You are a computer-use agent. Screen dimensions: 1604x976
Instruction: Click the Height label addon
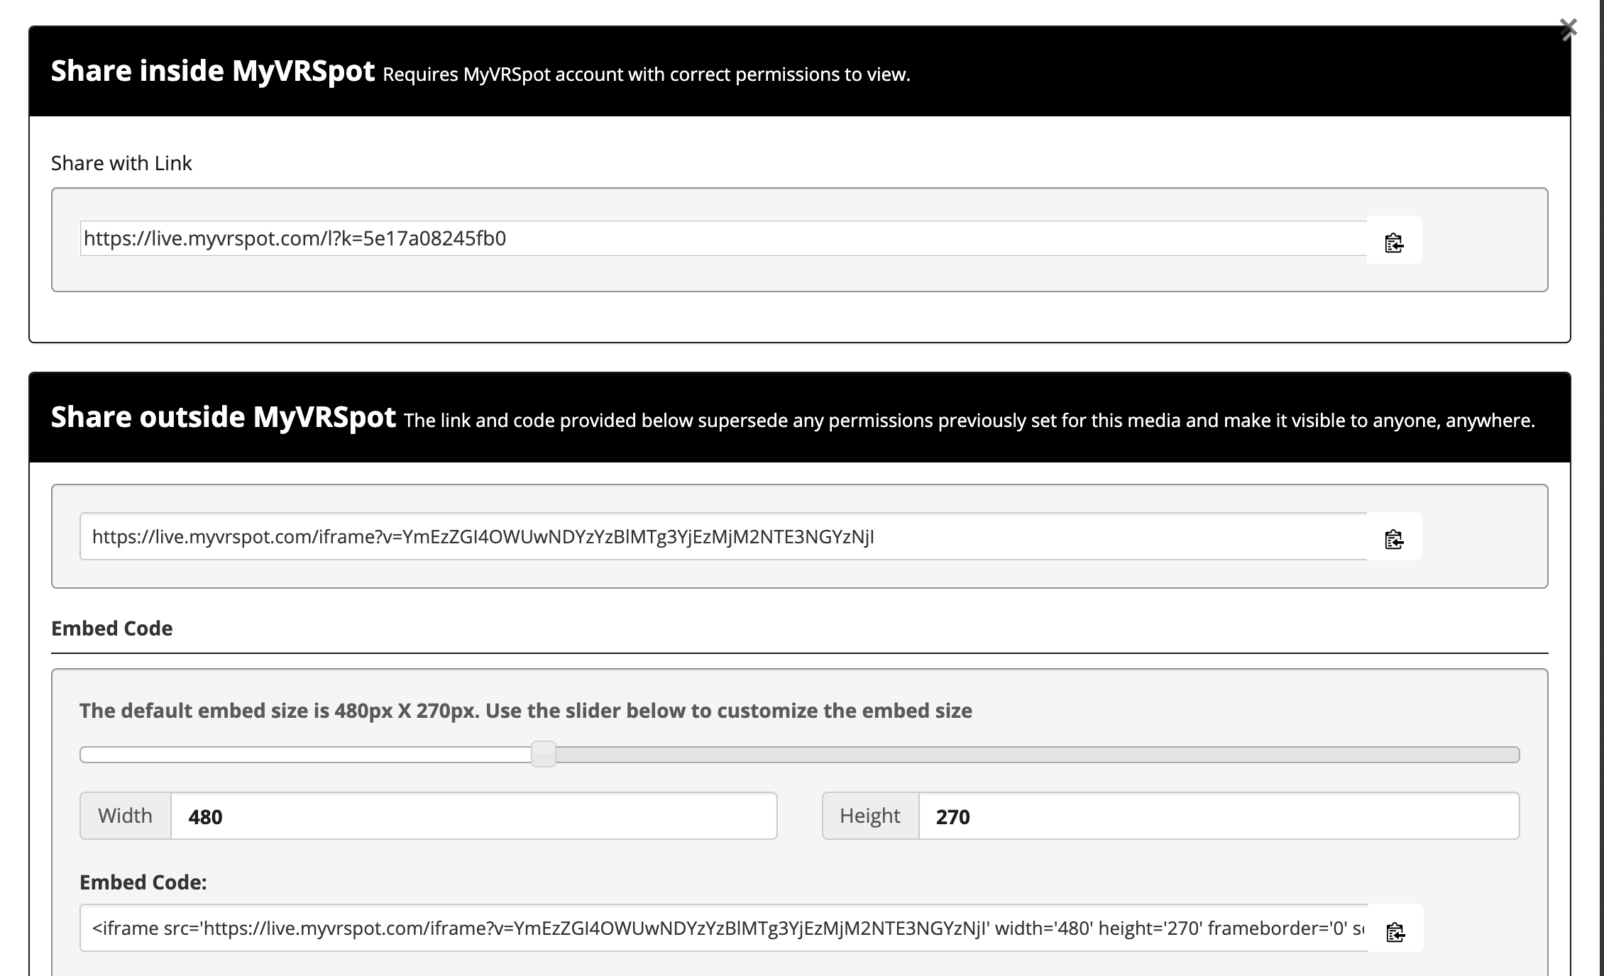point(871,816)
